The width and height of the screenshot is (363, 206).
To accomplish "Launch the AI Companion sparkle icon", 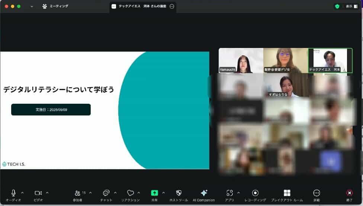I will 204,193.
